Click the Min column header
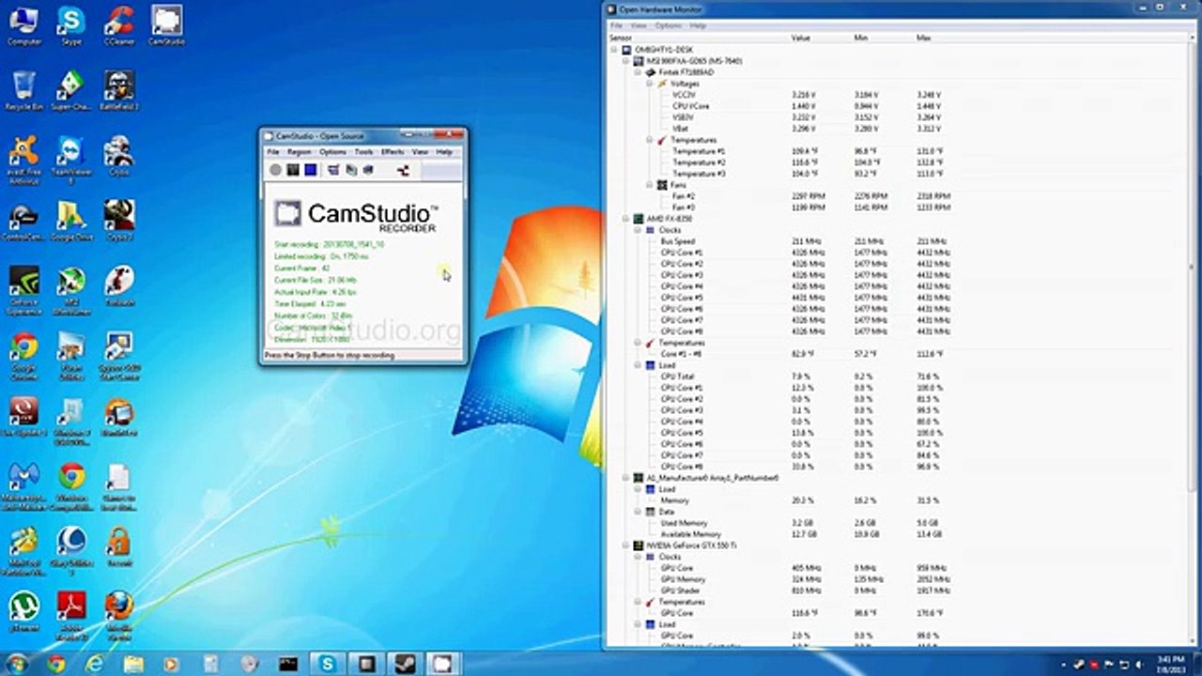 coord(883,38)
